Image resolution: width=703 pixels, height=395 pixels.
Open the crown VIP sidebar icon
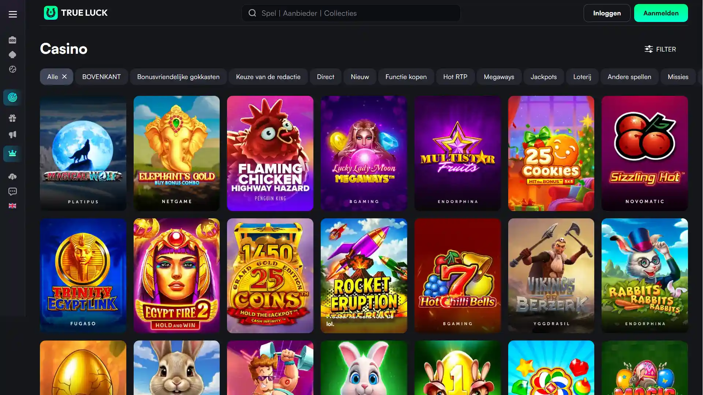click(x=12, y=154)
